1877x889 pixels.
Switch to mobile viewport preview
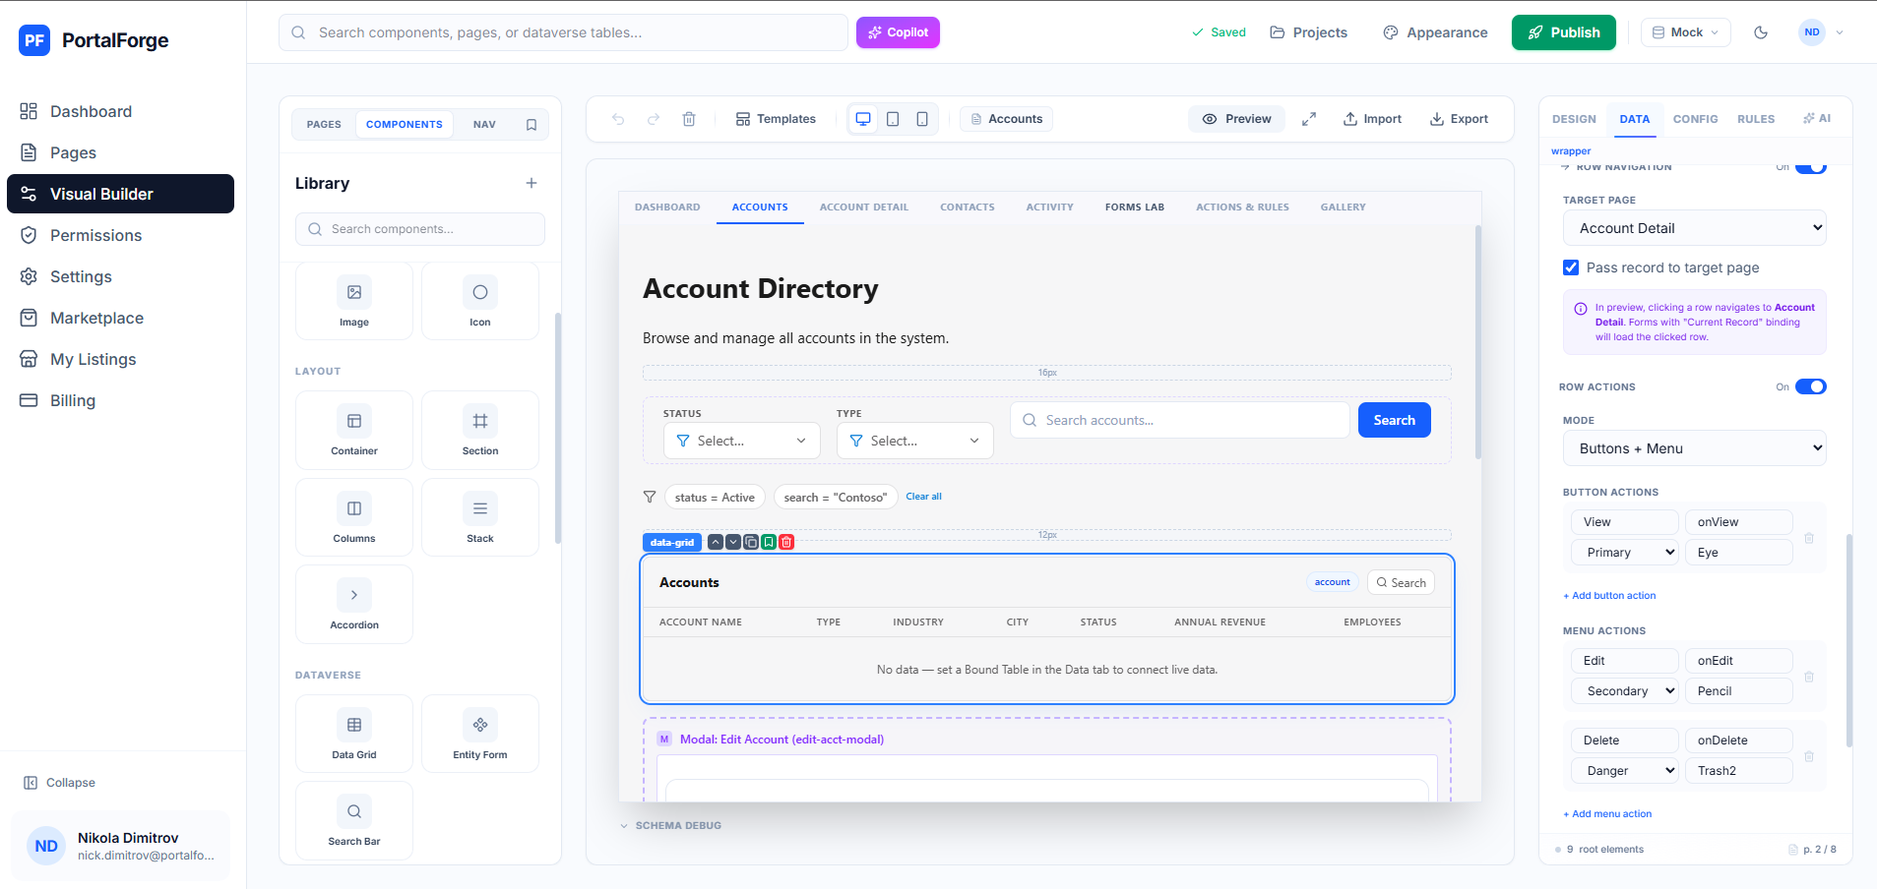click(x=922, y=119)
